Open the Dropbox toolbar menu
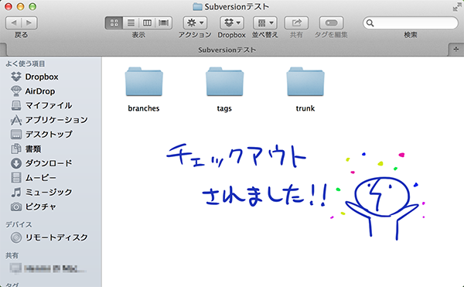 point(232,22)
